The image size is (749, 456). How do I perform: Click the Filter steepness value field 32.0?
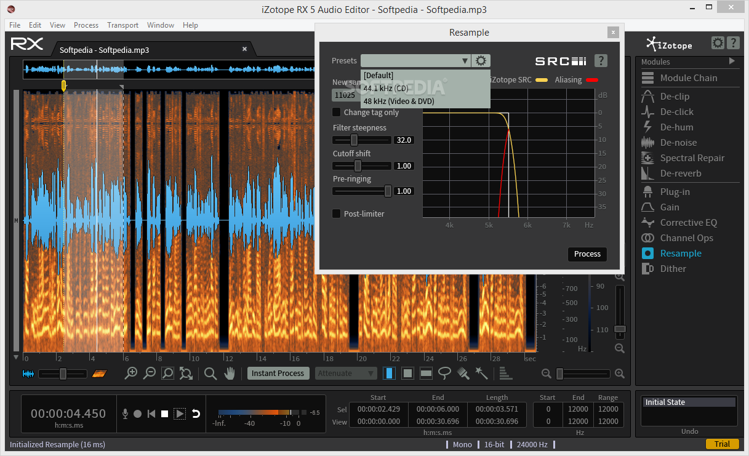pyautogui.click(x=404, y=140)
